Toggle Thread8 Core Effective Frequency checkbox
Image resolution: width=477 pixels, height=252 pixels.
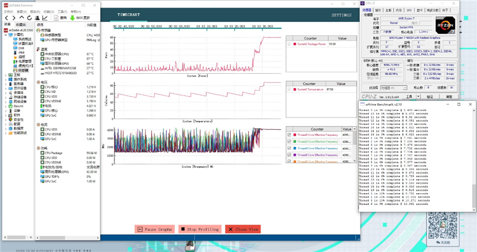click(289, 161)
